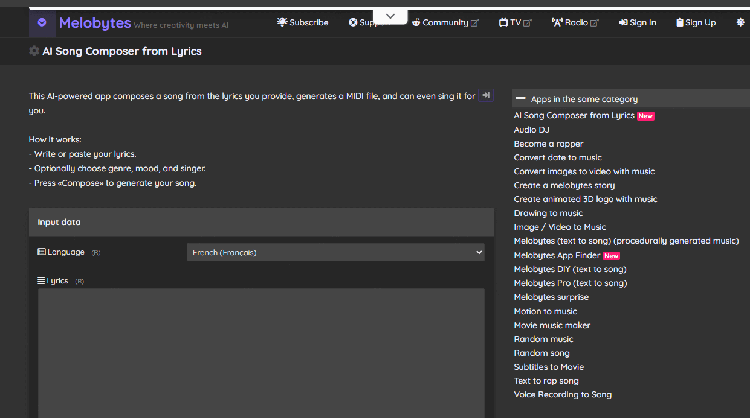
Task: Collapse the Apps in the same category panel
Action: [520, 98]
